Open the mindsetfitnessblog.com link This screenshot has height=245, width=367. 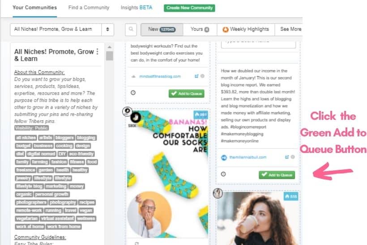(160, 76)
